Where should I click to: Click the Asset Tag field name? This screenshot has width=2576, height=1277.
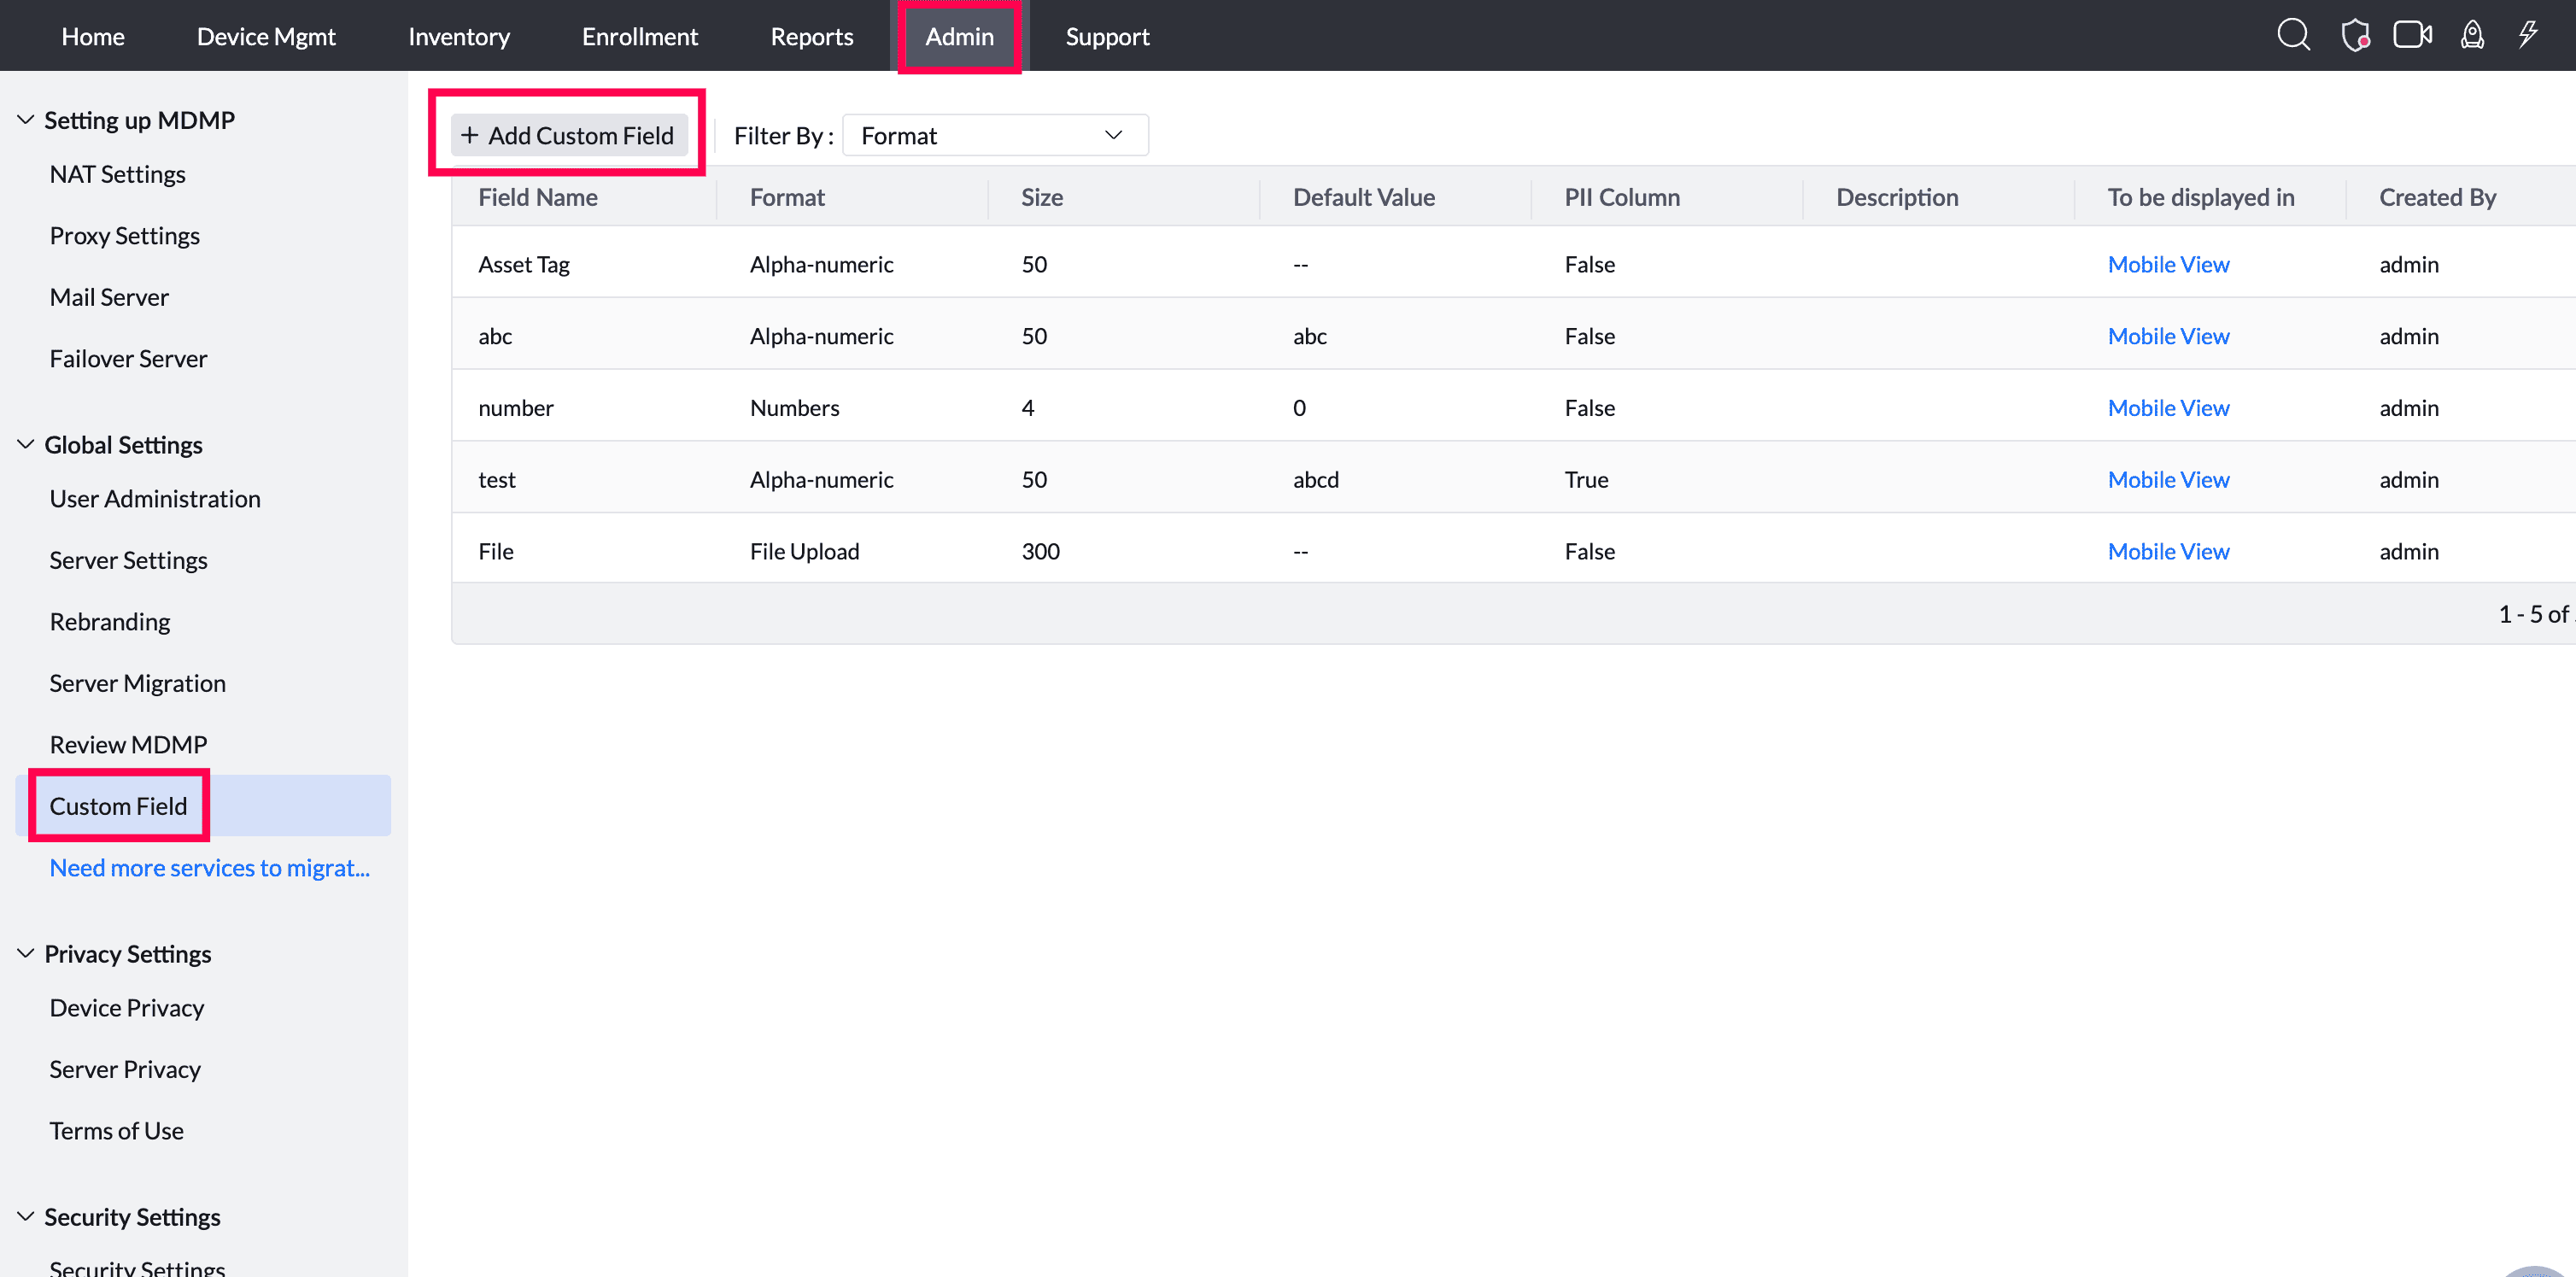click(x=524, y=264)
